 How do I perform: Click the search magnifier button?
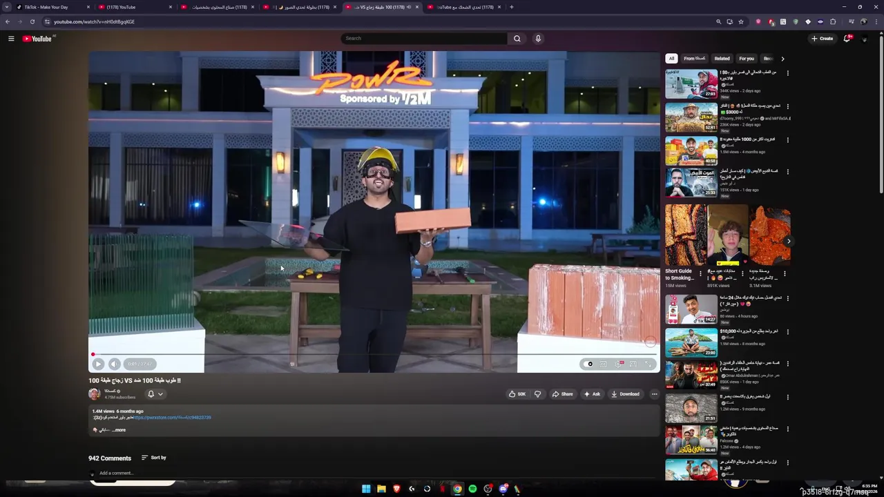517,39
